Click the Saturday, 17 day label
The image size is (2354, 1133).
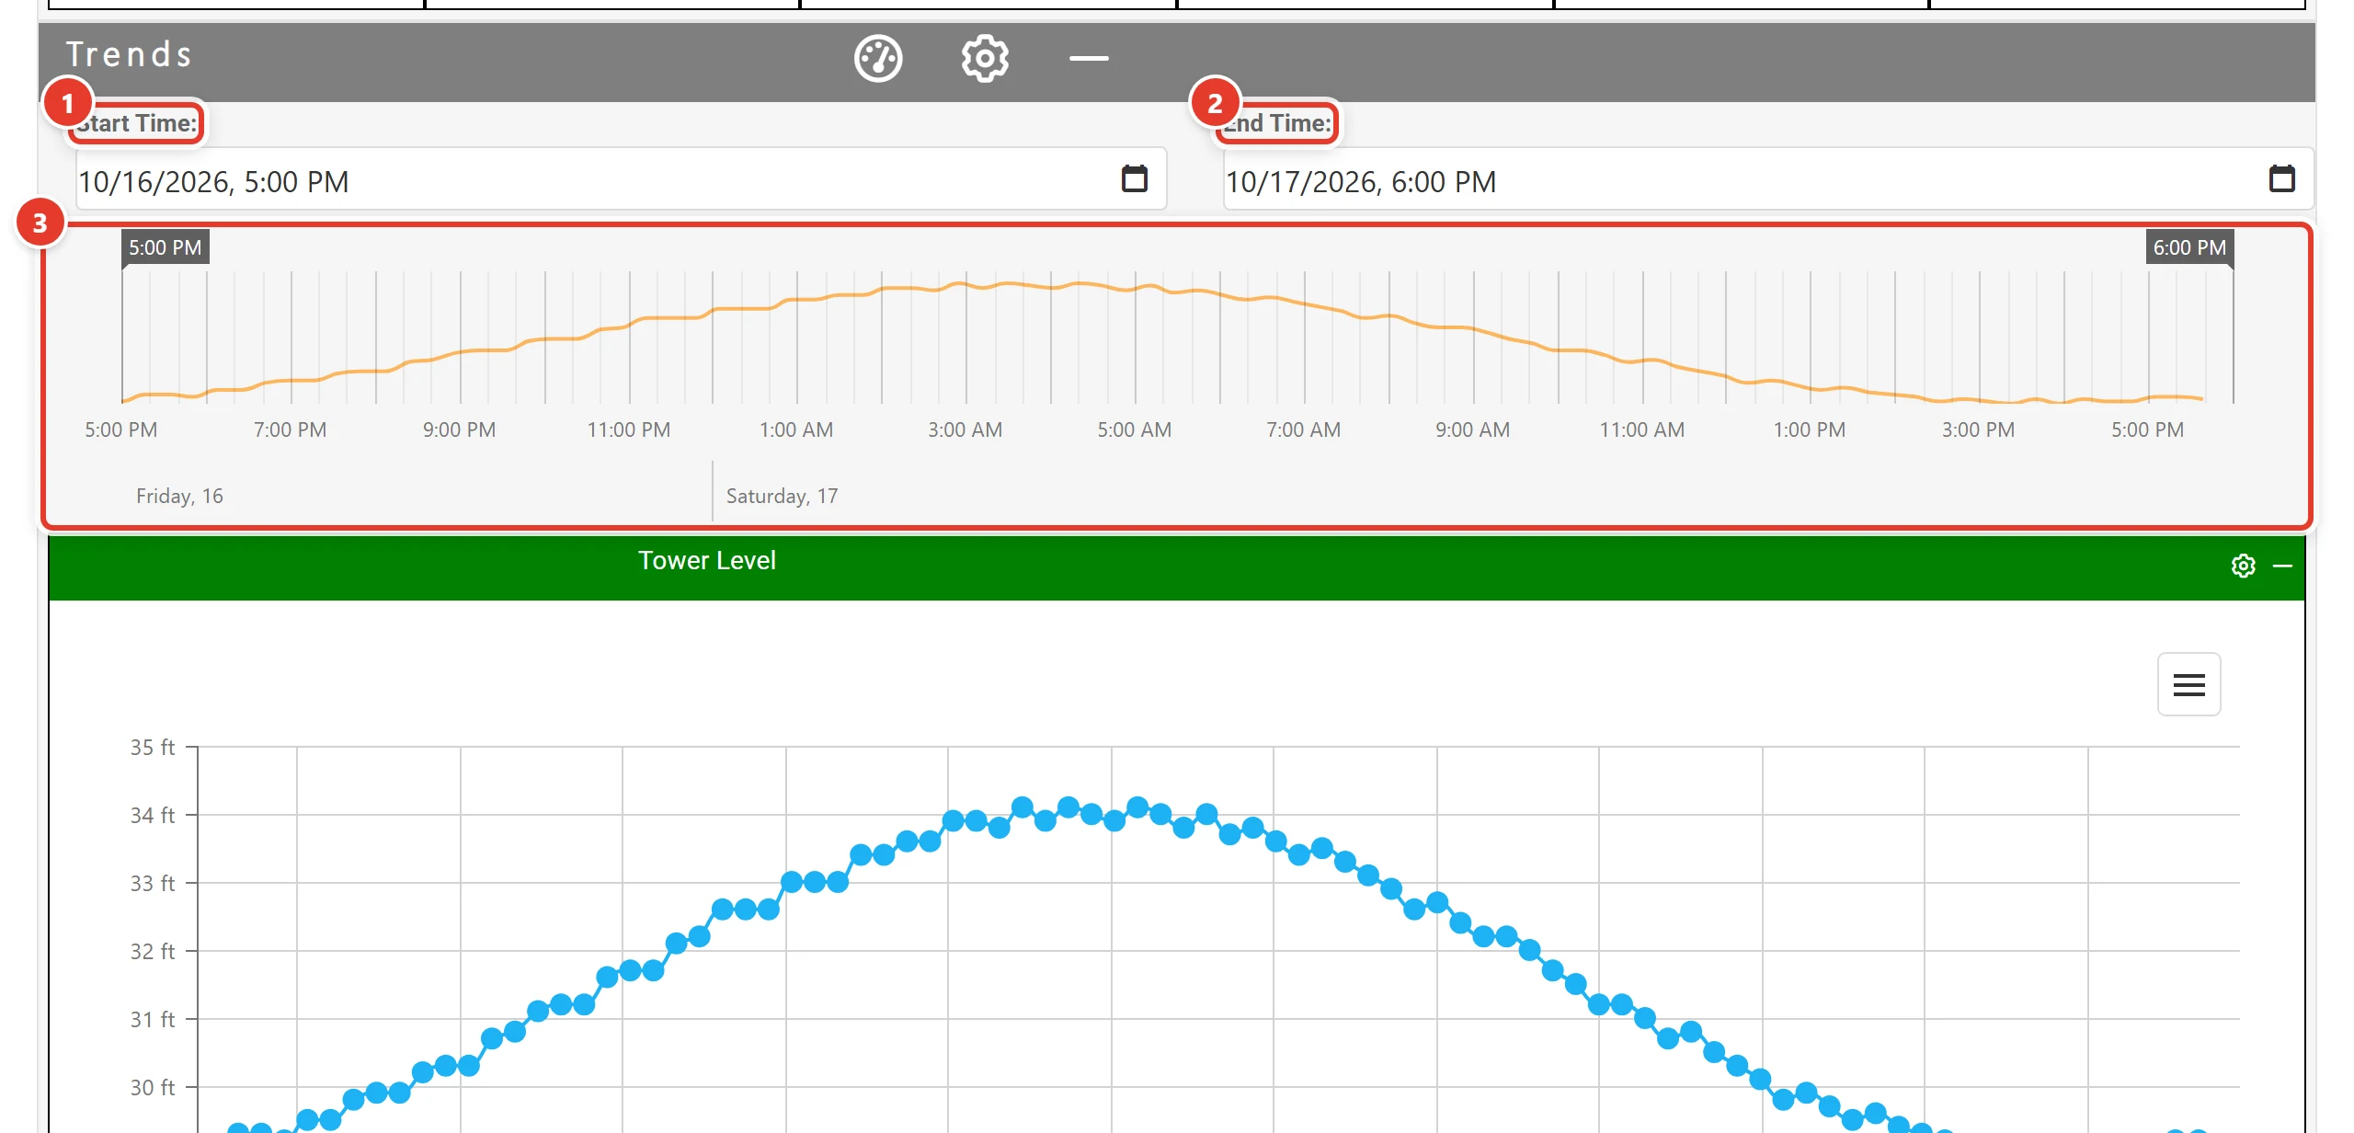coord(783,497)
